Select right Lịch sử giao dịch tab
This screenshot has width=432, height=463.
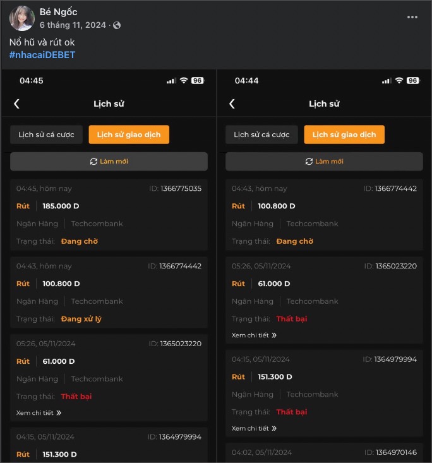(x=344, y=135)
